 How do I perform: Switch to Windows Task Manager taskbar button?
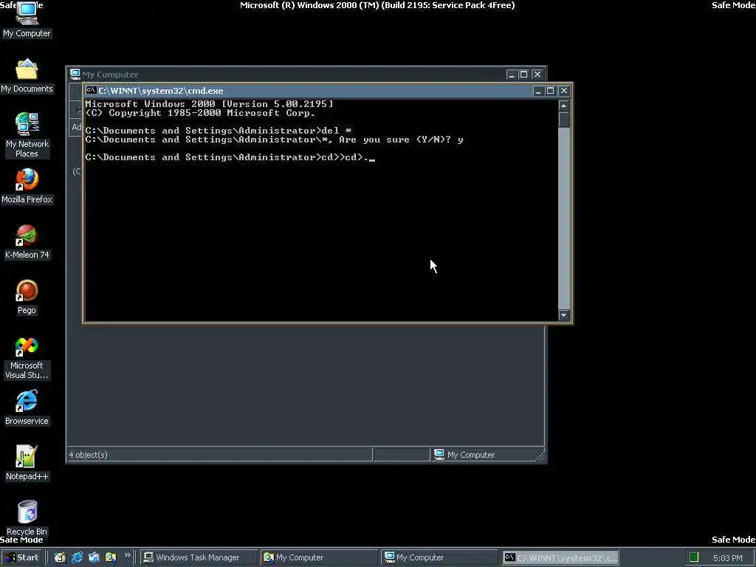199,557
